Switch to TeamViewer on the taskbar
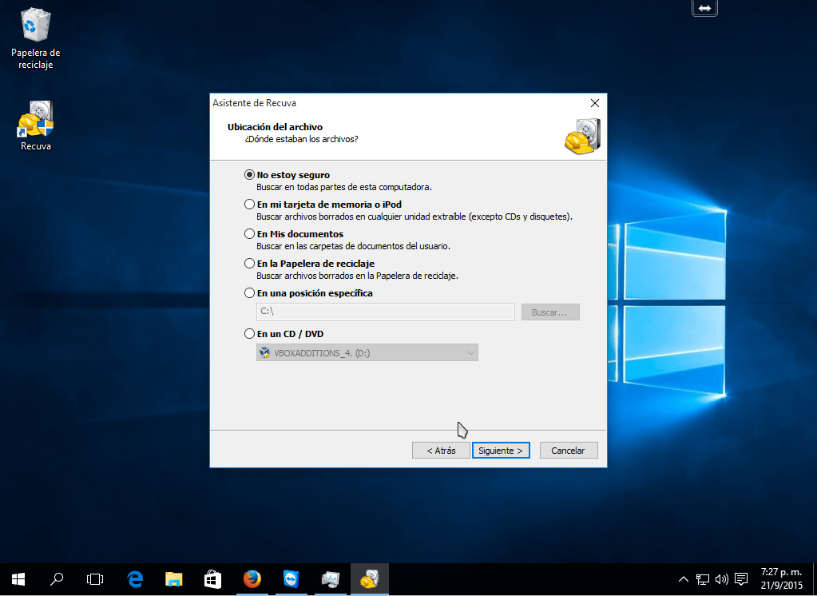Viewport: 817px width, 596px height. 292,578
